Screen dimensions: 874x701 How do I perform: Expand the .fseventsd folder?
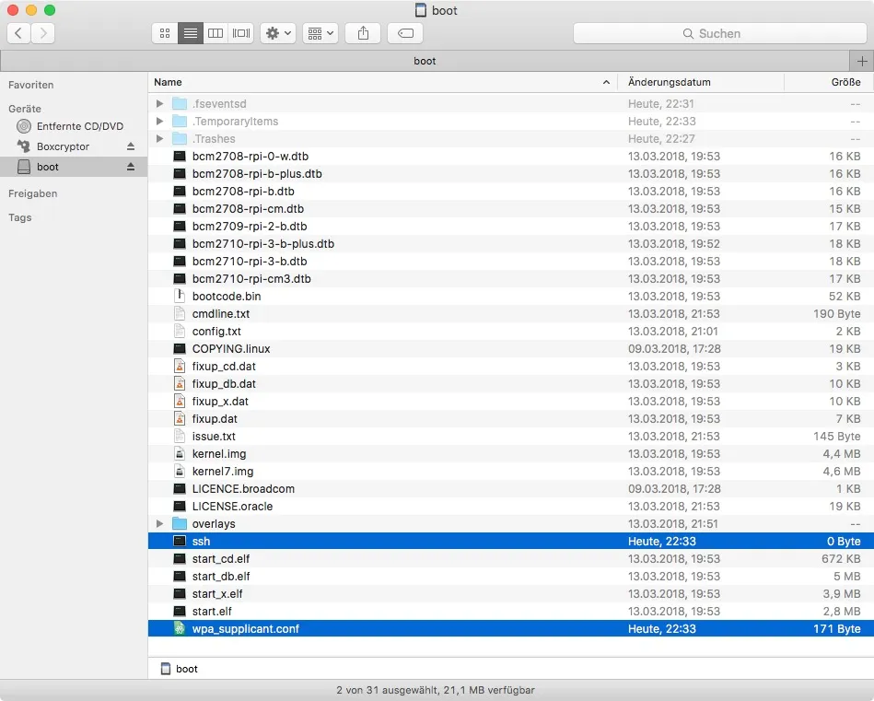tap(158, 103)
